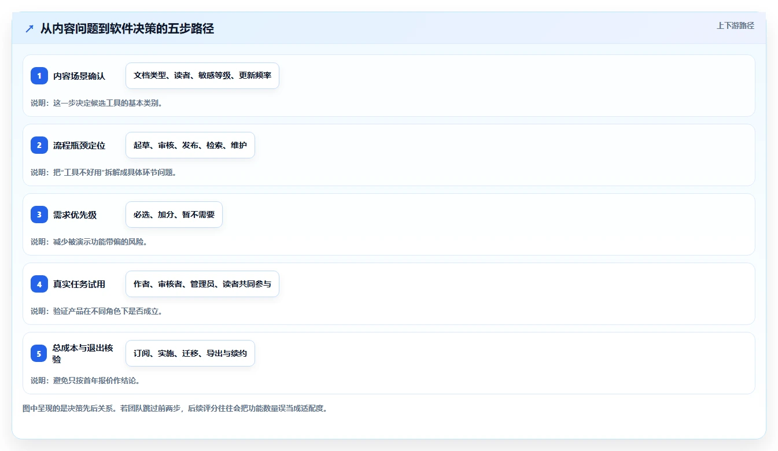Click the step 5 number badge
778x451 pixels.
pos(39,353)
